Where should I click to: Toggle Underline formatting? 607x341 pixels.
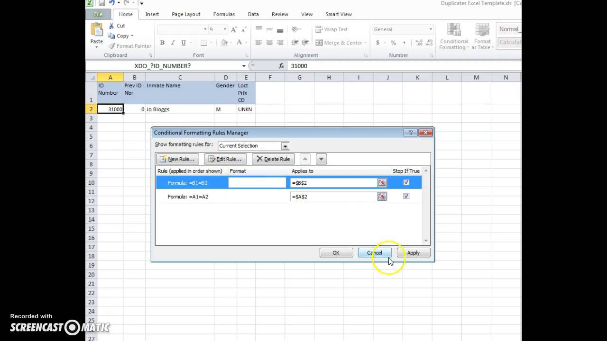point(184,43)
